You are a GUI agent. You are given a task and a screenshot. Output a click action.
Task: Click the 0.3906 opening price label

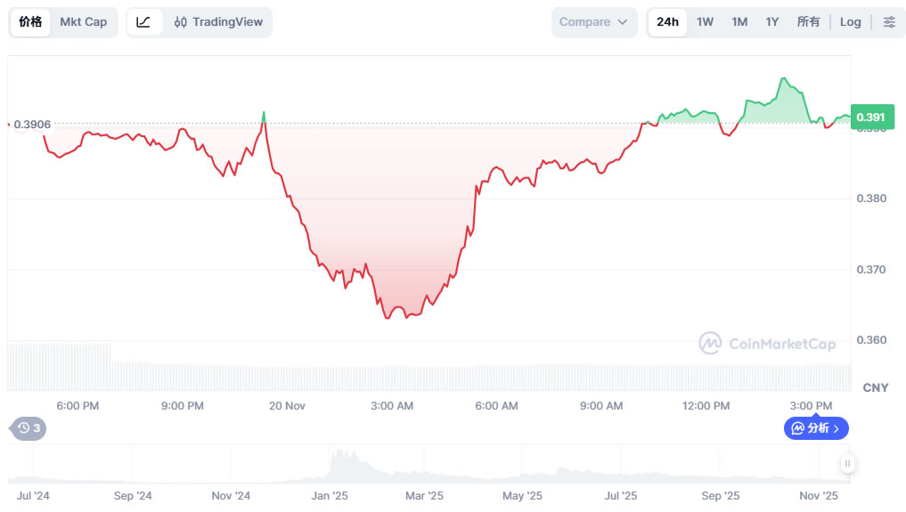[32, 125]
